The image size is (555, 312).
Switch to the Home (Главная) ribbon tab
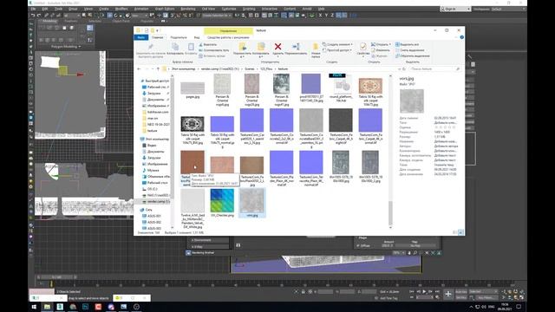[x=158, y=37]
